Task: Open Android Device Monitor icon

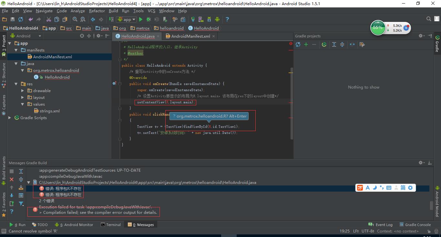Action: click(217, 19)
